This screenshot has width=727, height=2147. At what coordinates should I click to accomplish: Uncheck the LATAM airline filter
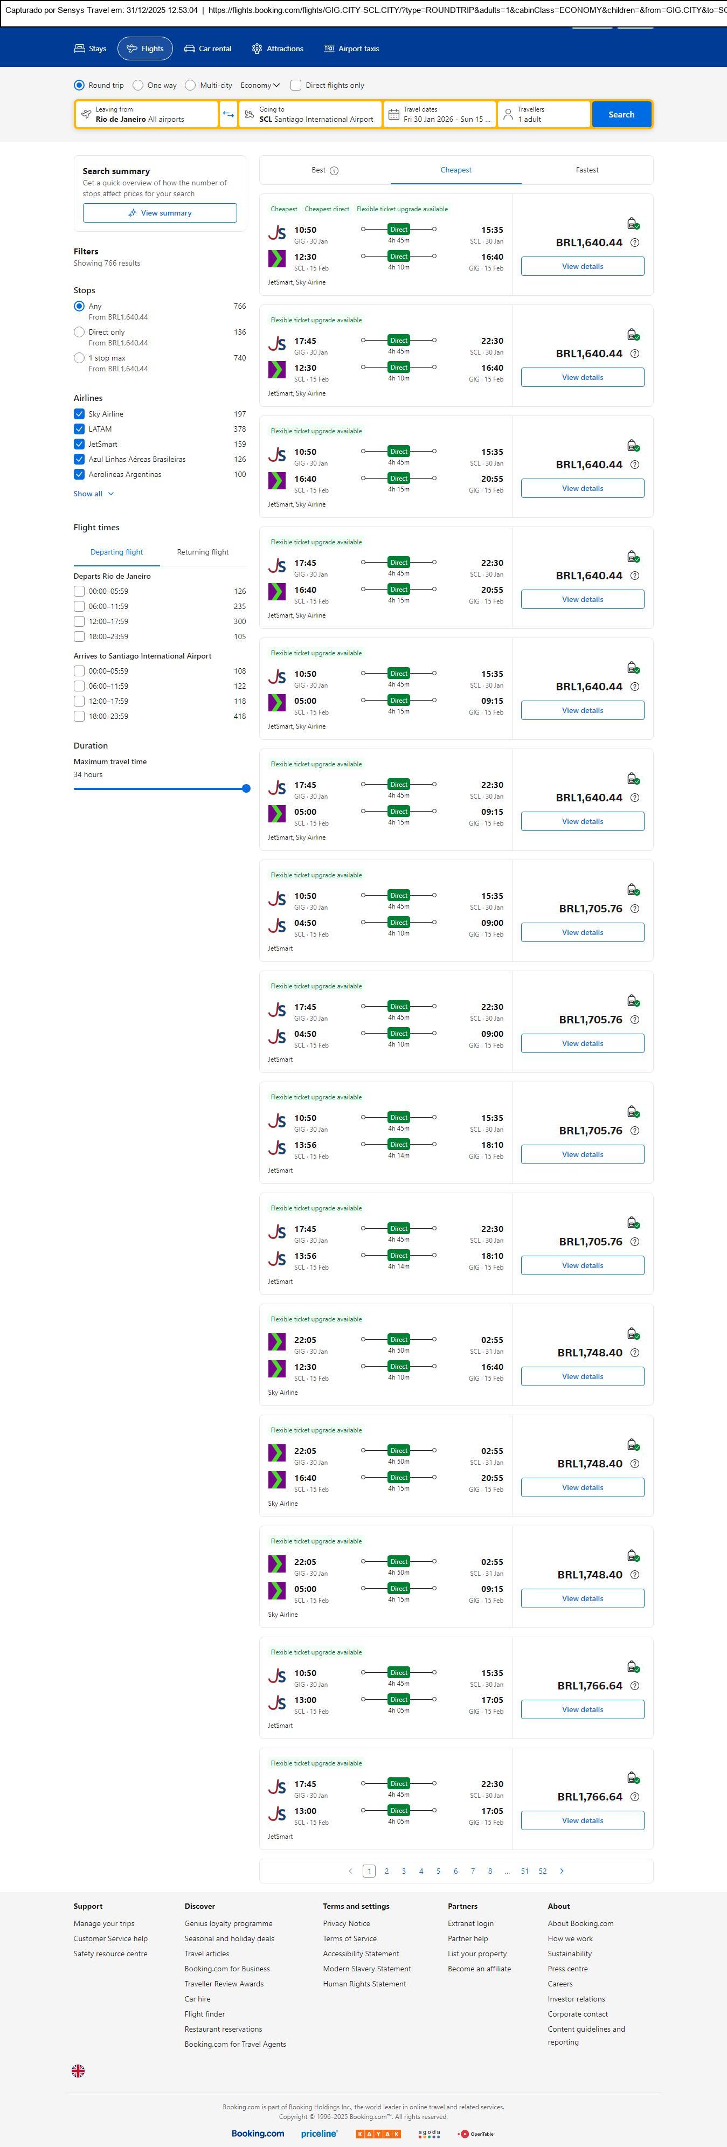[79, 429]
